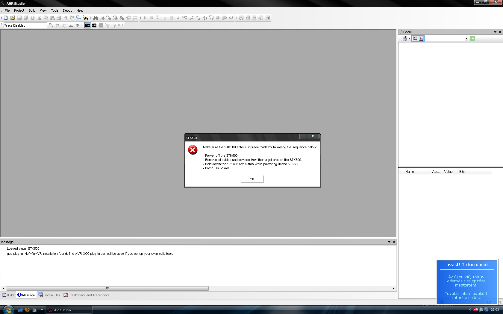Image resolution: width=503 pixels, height=314 pixels.
Task: Click the AVR programmer icon
Action: tap(94, 25)
